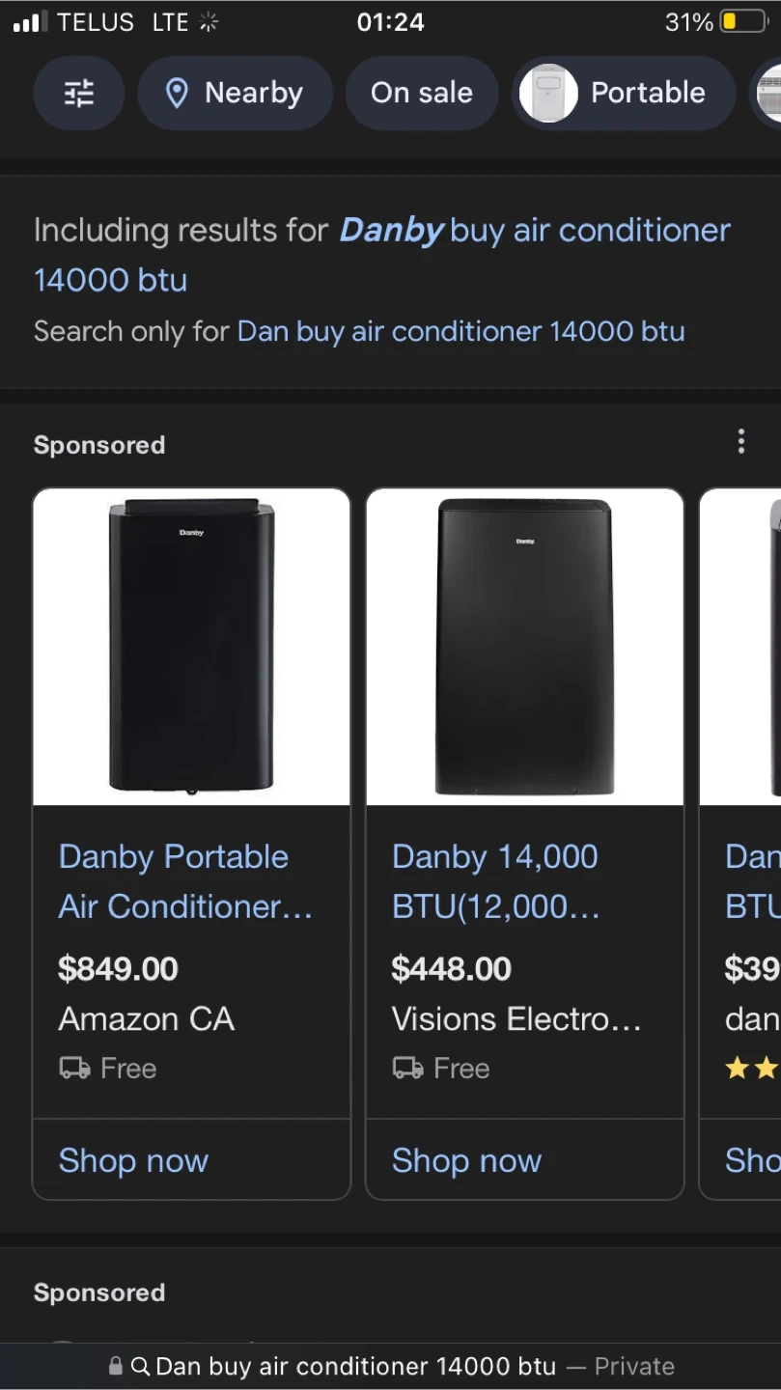
Task: Tap the lock icon in address bar
Action: pos(116,1366)
